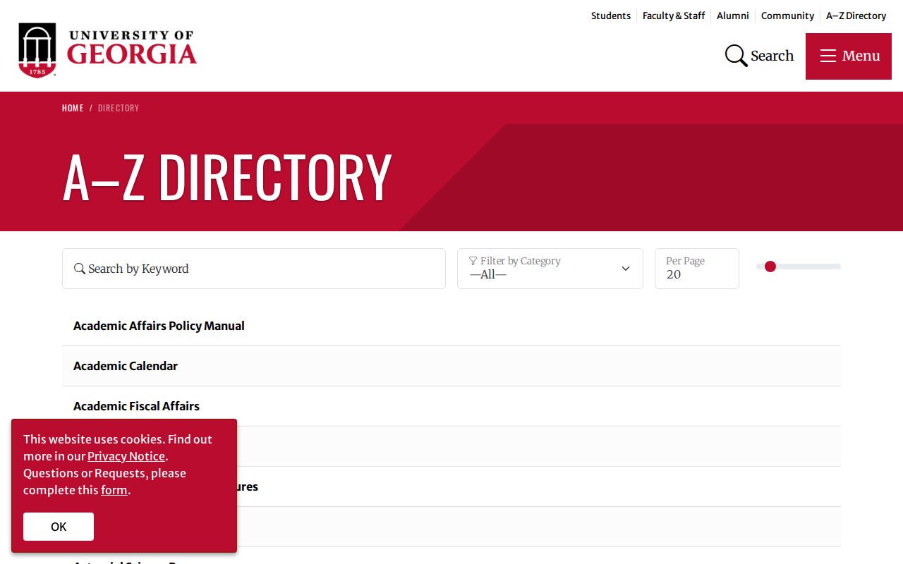903x564 pixels.
Task: Expand the Filter by Category dropdown
Action: click(550, 269)
